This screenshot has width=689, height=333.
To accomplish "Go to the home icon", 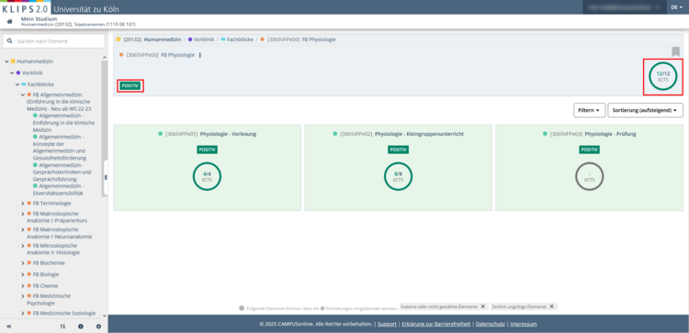I will click(x=10, y=21).
